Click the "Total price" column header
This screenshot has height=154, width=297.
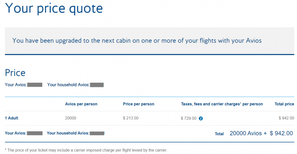tap(283, 104)
